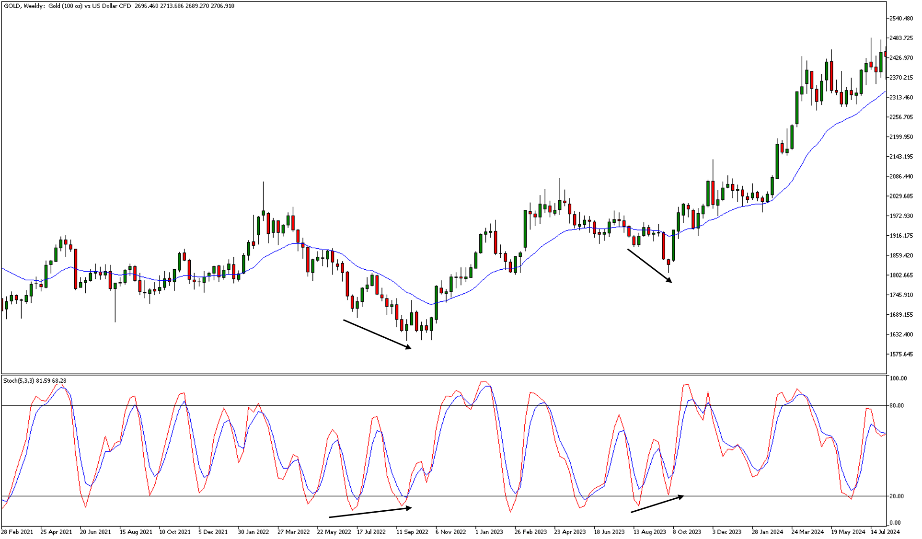Image resolution: width=922 pixels, height=539 pixels.
Task: Click the 20 Jun 2021 time axis label
Action: point(95,532)
